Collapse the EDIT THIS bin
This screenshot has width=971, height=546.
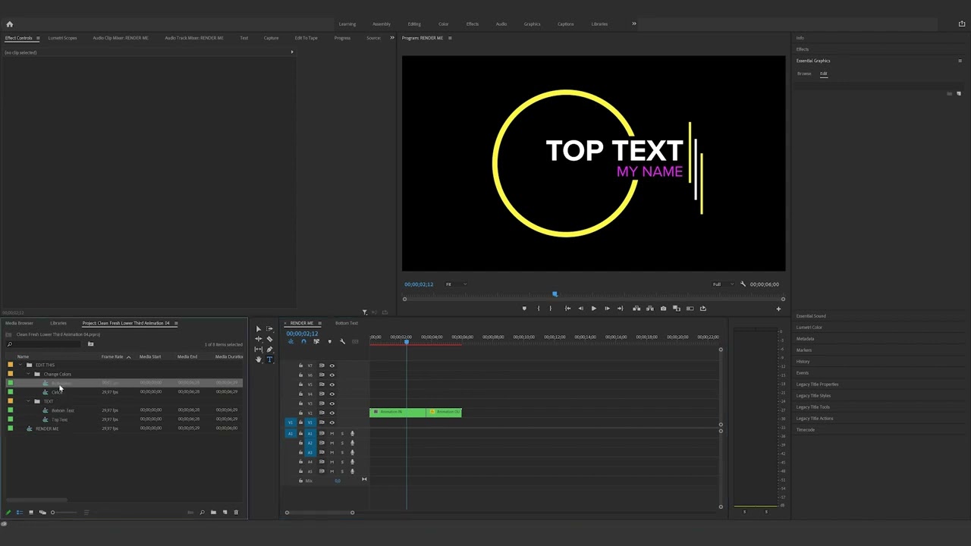pos(20,365)
